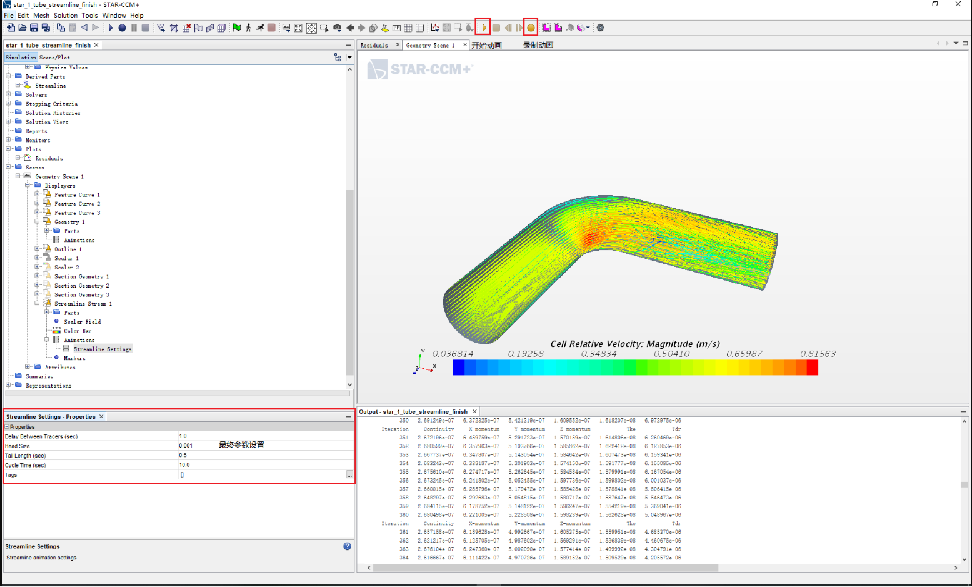
Task: Close Streamline Settings Properties panel
Action: [x=101, y=416]
